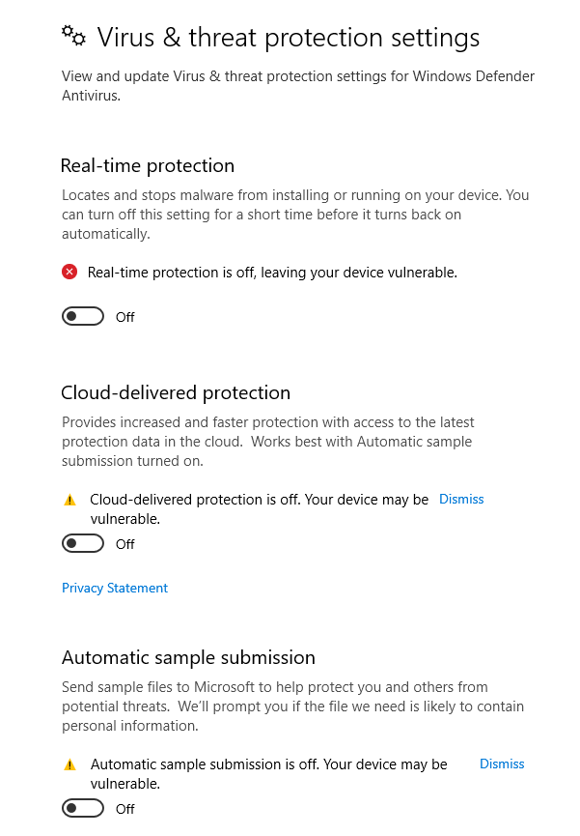Click the Off label beside Cloud-delivered toggle
This screenshot has width=580, height=836.
pyautogui.click(x=125, y=544)
